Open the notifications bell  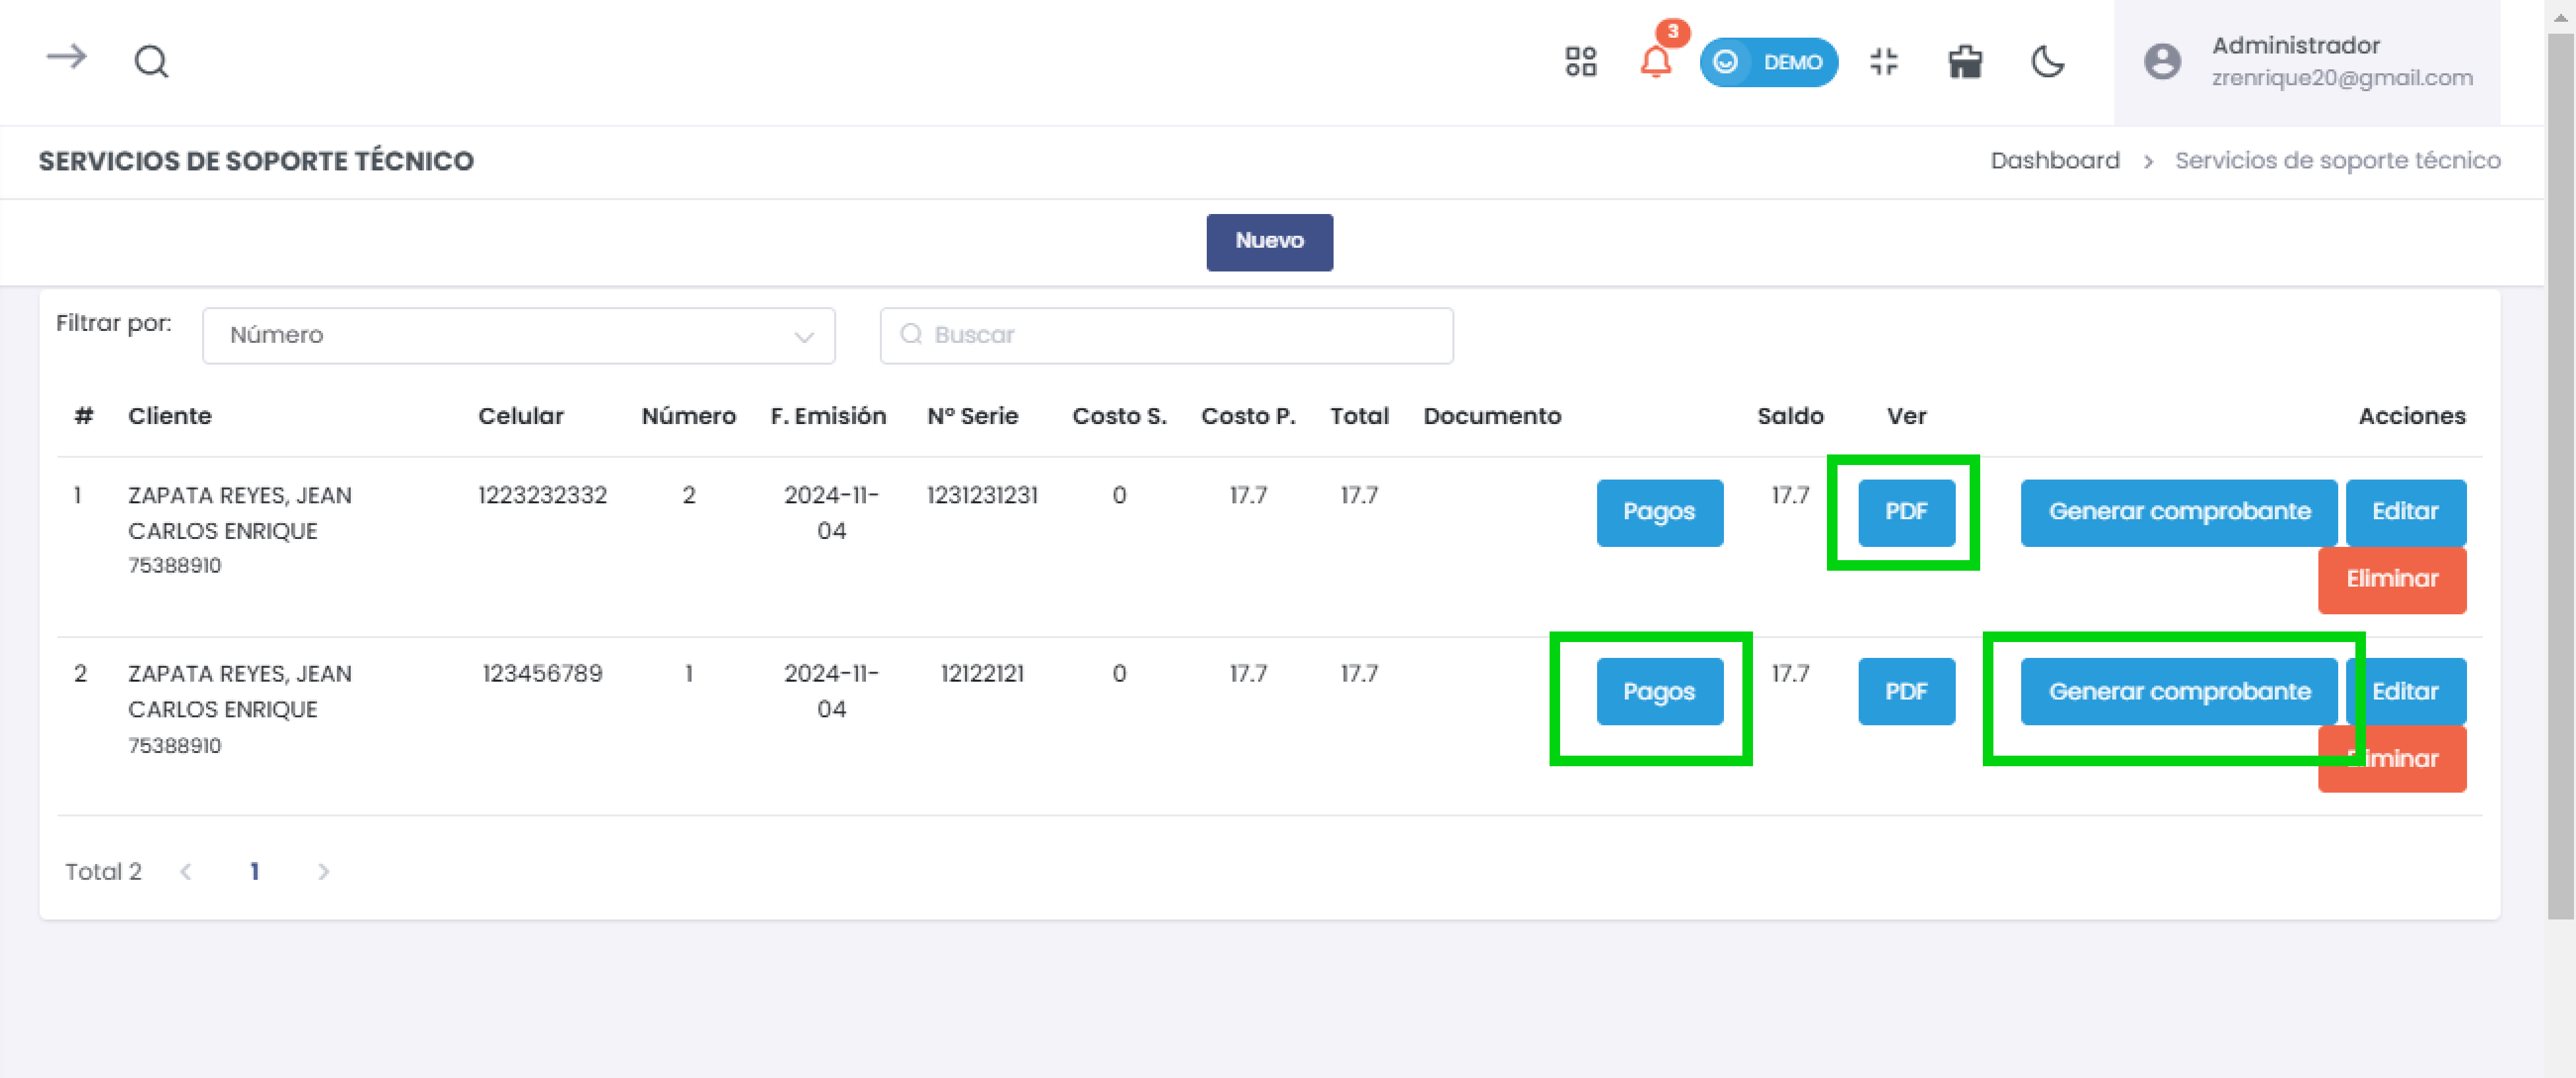point(1656,63)
